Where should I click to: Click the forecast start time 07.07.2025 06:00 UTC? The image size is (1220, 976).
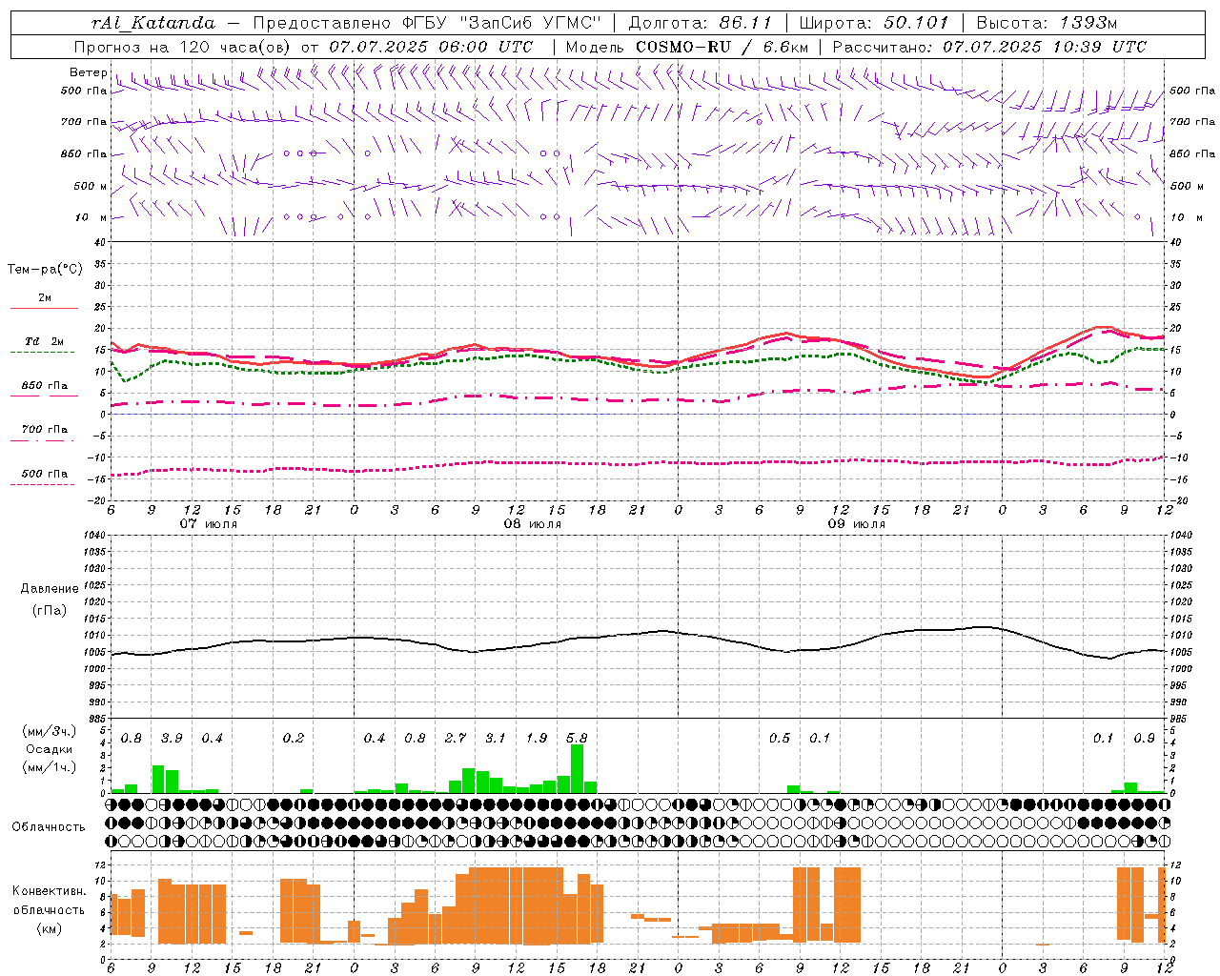431,47
